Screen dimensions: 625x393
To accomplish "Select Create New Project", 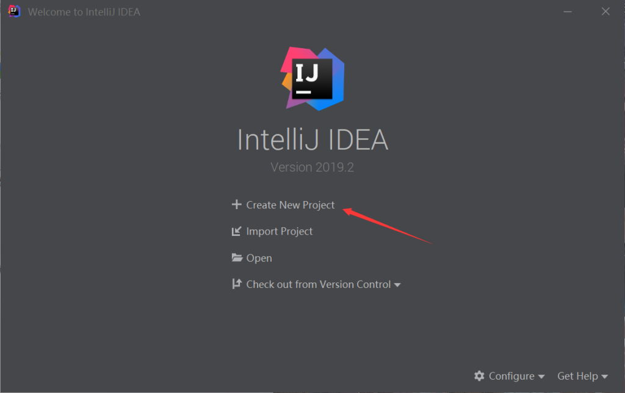I will click(290, 205).
